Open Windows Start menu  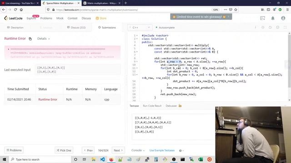(4, 159)
